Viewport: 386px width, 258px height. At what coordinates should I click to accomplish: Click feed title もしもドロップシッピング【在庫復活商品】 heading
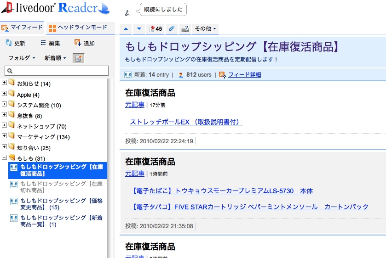pos(232,46)
